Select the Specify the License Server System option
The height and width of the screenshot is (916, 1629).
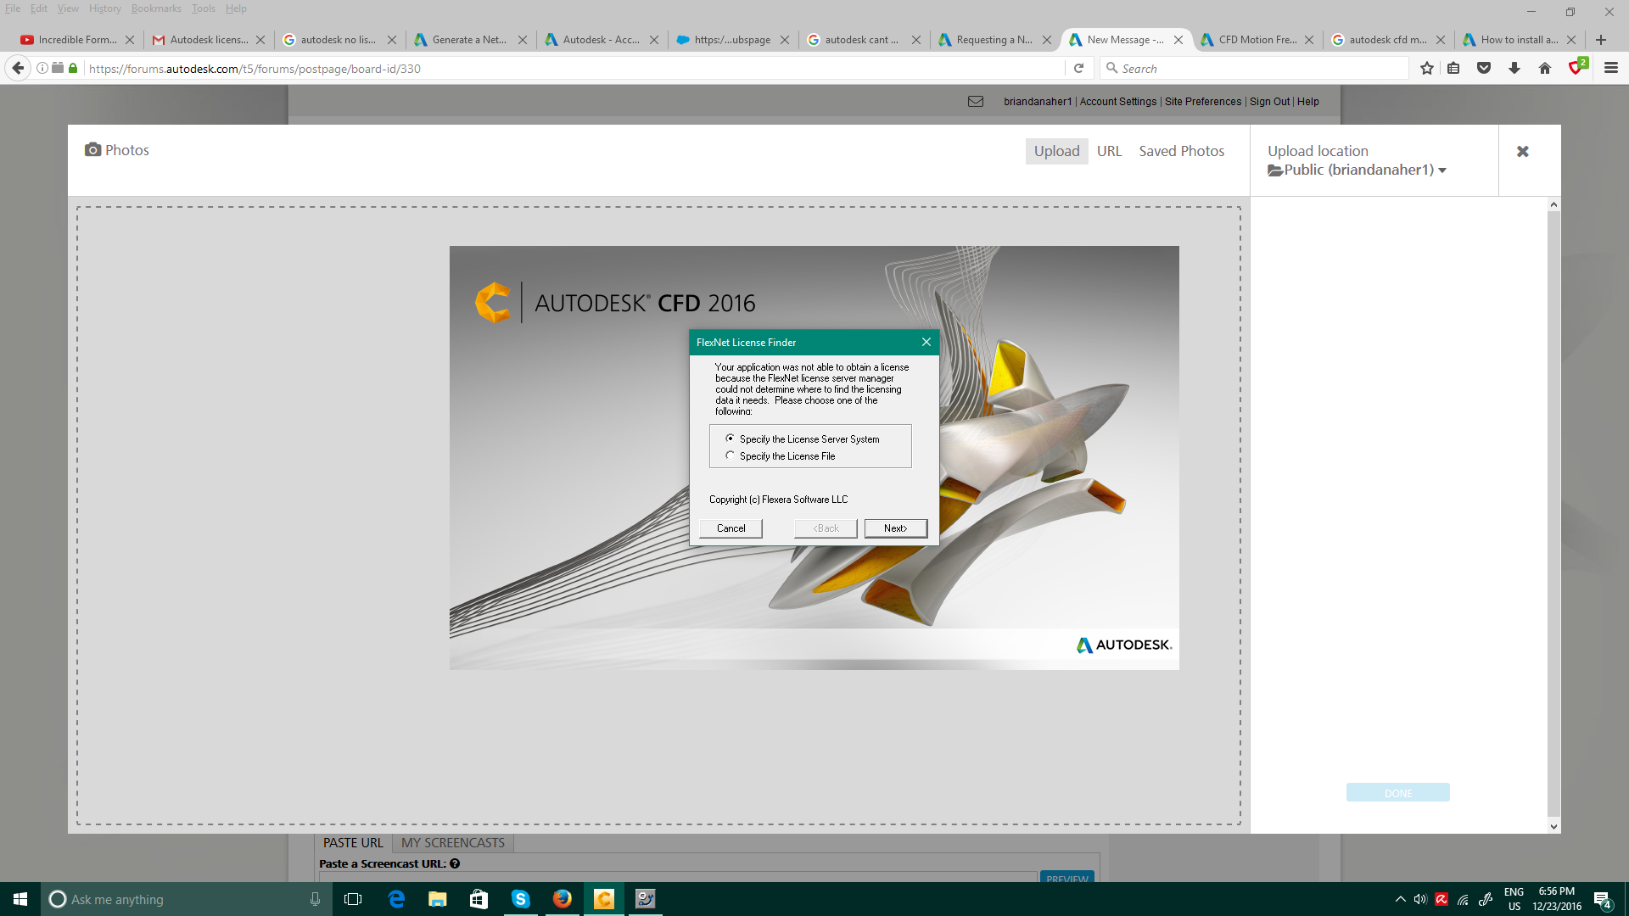click(x=731, y=438)
